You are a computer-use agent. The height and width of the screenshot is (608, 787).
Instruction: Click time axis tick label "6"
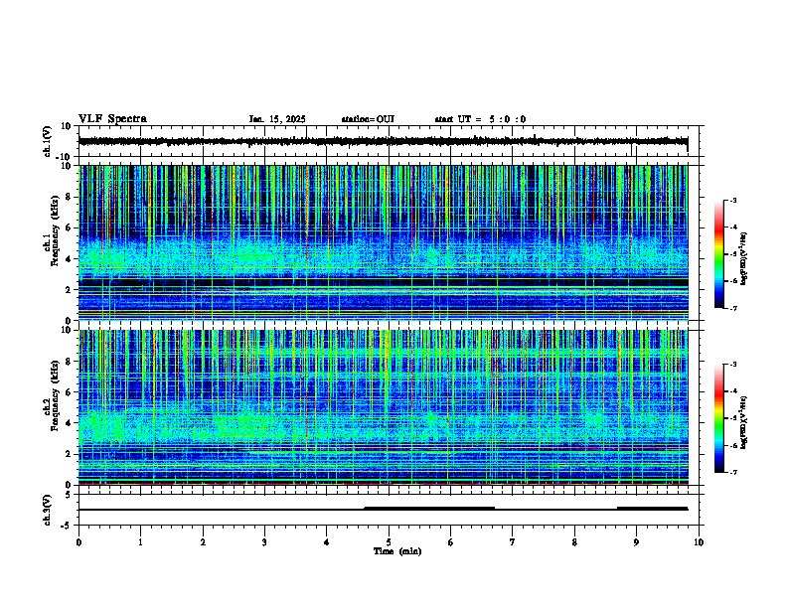click(x=450, y=542)
